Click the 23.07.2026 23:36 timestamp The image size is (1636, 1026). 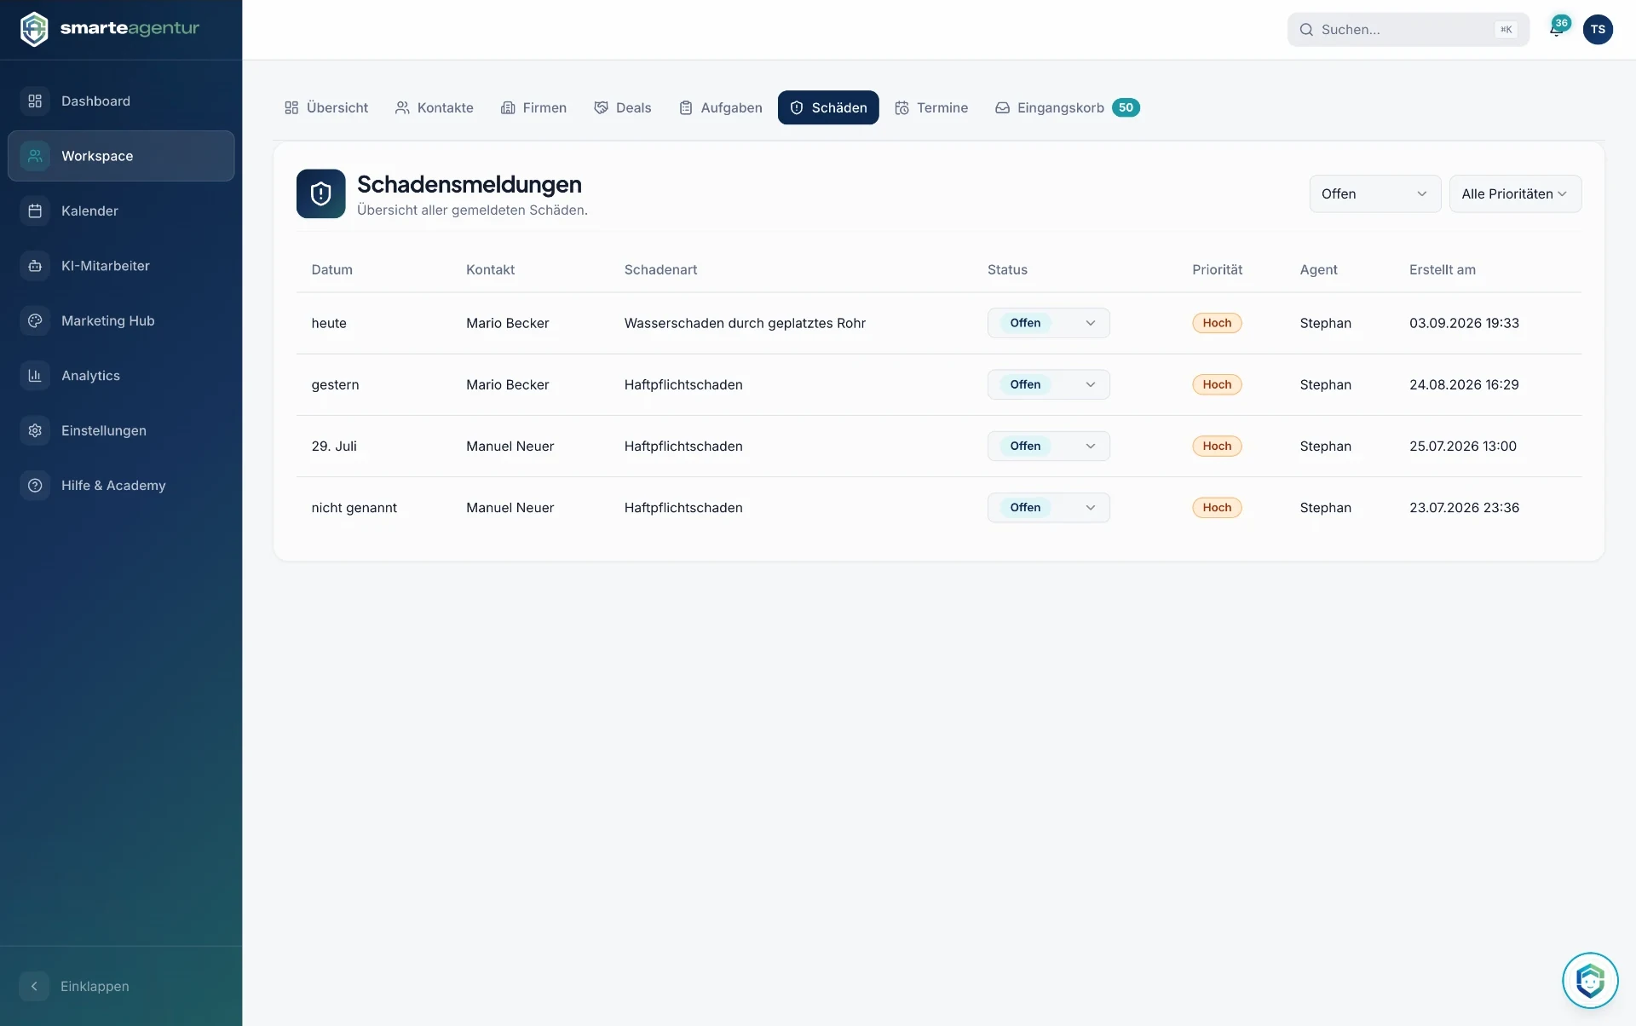click(x=1464, y=508)
